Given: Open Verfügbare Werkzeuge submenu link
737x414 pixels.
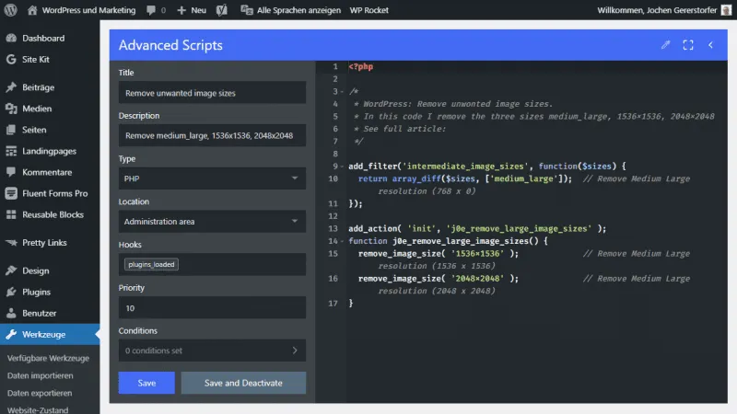Looking at the screenshot, I should tap(48, 358).
